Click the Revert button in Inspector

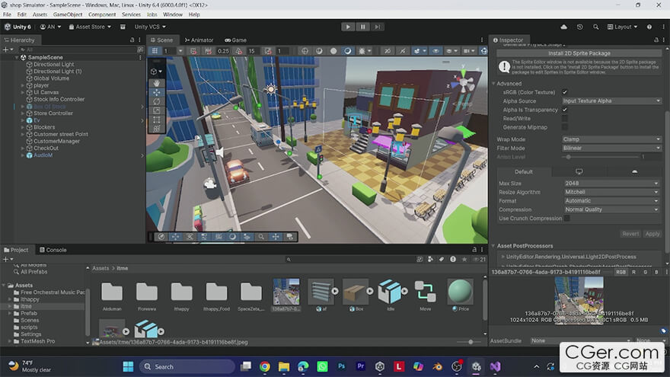[630, 234]
